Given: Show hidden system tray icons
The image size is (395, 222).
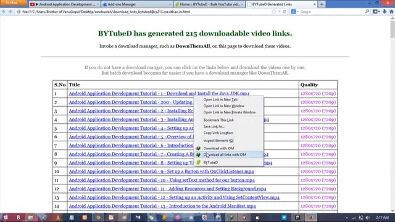Looking at the screenshot, I should point(347,218).
